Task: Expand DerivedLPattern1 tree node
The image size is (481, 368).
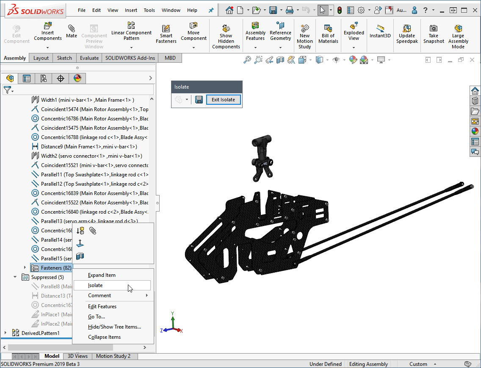Action: point(5,333)
